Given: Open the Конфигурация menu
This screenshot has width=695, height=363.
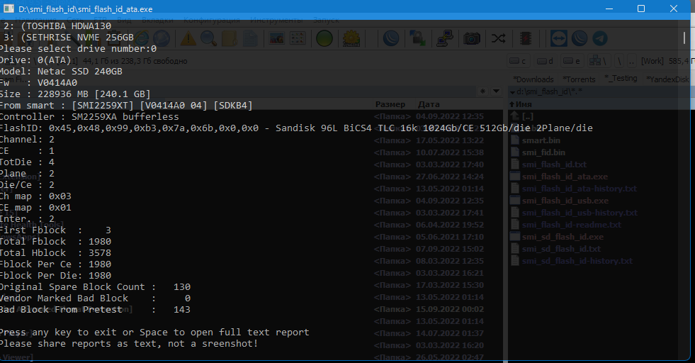Looking at the screenshot, I should [x=212, y=21].
